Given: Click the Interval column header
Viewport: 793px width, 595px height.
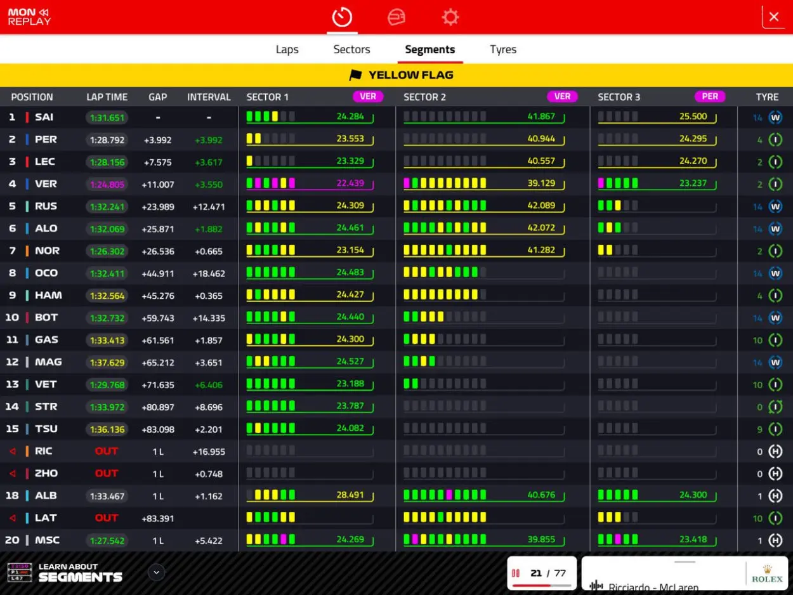Looking at the screenshot, I should (209, 97).
